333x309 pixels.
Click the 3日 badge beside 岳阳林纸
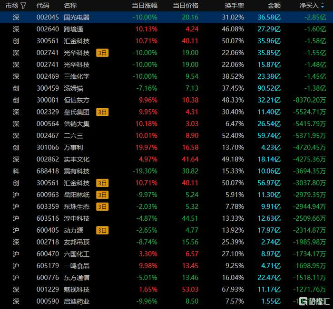tap(102, 195)
